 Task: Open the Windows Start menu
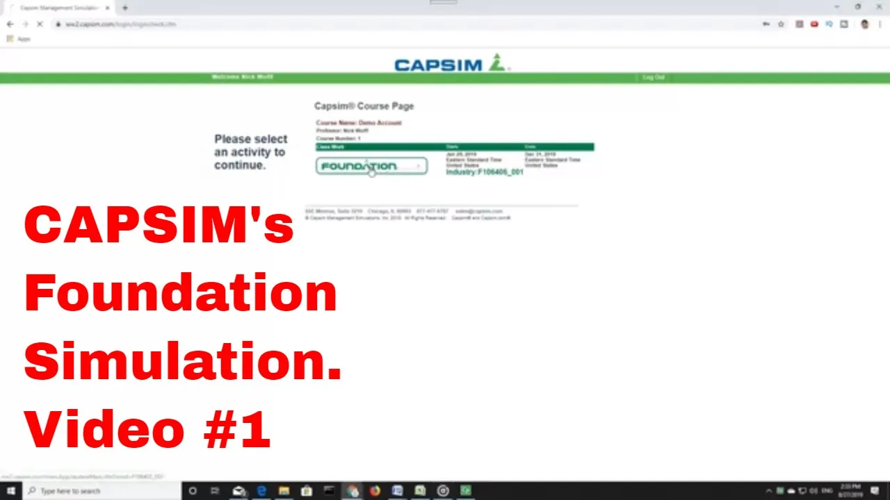click(x=11, y=491)
